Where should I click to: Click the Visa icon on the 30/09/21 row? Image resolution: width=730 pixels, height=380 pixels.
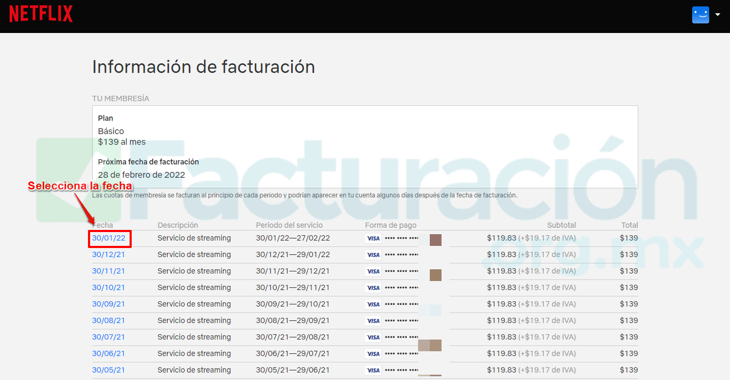[x=373, y=304]
